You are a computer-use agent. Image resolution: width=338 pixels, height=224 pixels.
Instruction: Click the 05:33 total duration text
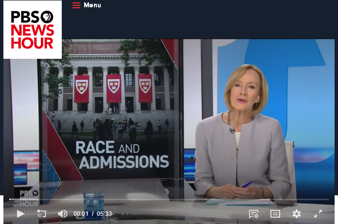point(105,214)
